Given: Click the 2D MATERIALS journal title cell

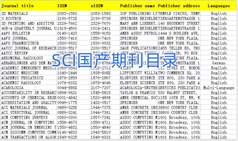Looking at the screenshot, I should pos(29,13).
